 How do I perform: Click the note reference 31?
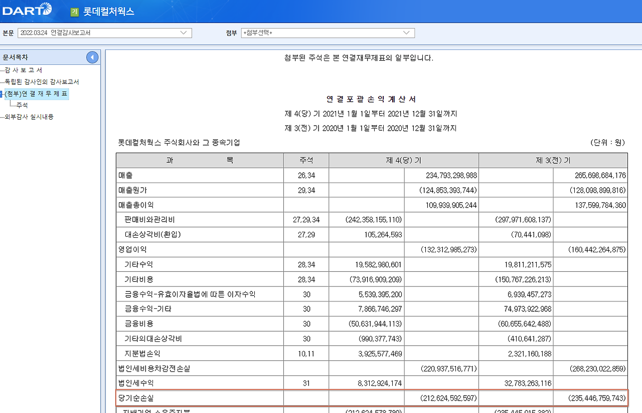(x=306, y=383)
